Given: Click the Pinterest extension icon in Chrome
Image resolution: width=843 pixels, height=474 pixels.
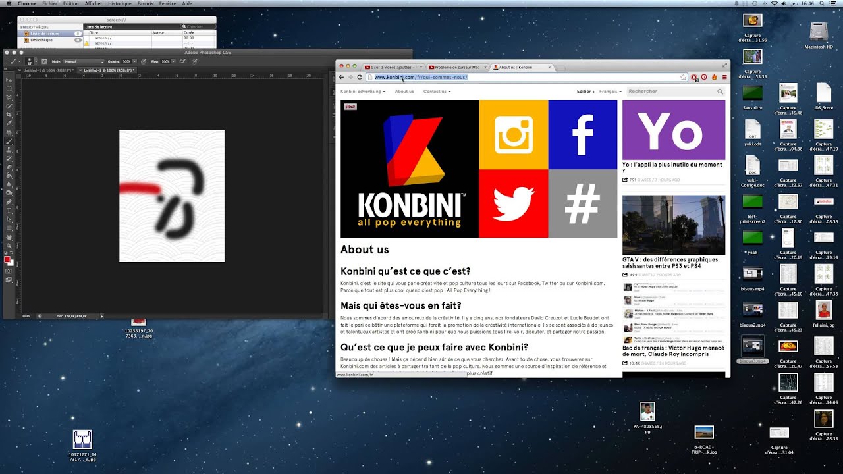Looking at the screenshot, I should point(704,77).
